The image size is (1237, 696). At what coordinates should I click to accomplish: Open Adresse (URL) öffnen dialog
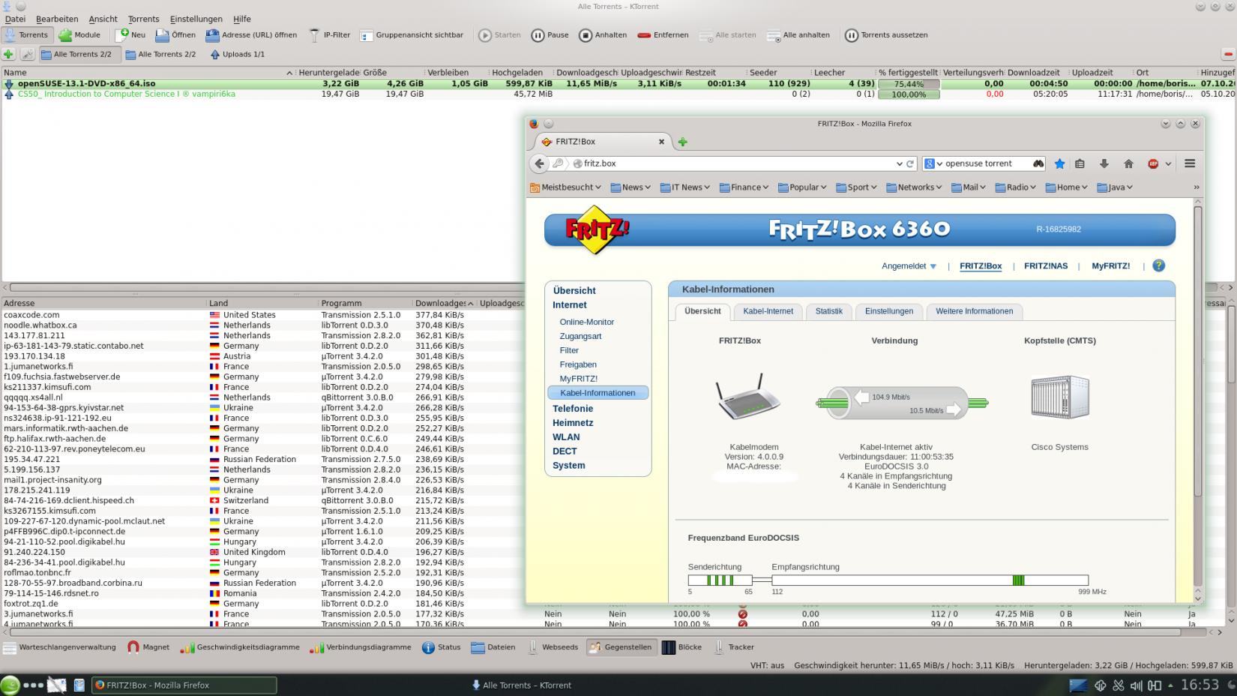[251, 34]
